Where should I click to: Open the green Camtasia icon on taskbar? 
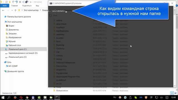pos(39,97)
